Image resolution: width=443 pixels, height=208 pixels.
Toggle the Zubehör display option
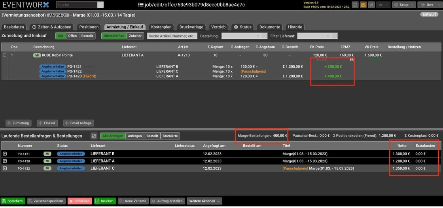136,36
